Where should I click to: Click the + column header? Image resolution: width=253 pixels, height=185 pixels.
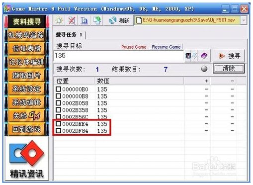[x=197, y=81]
